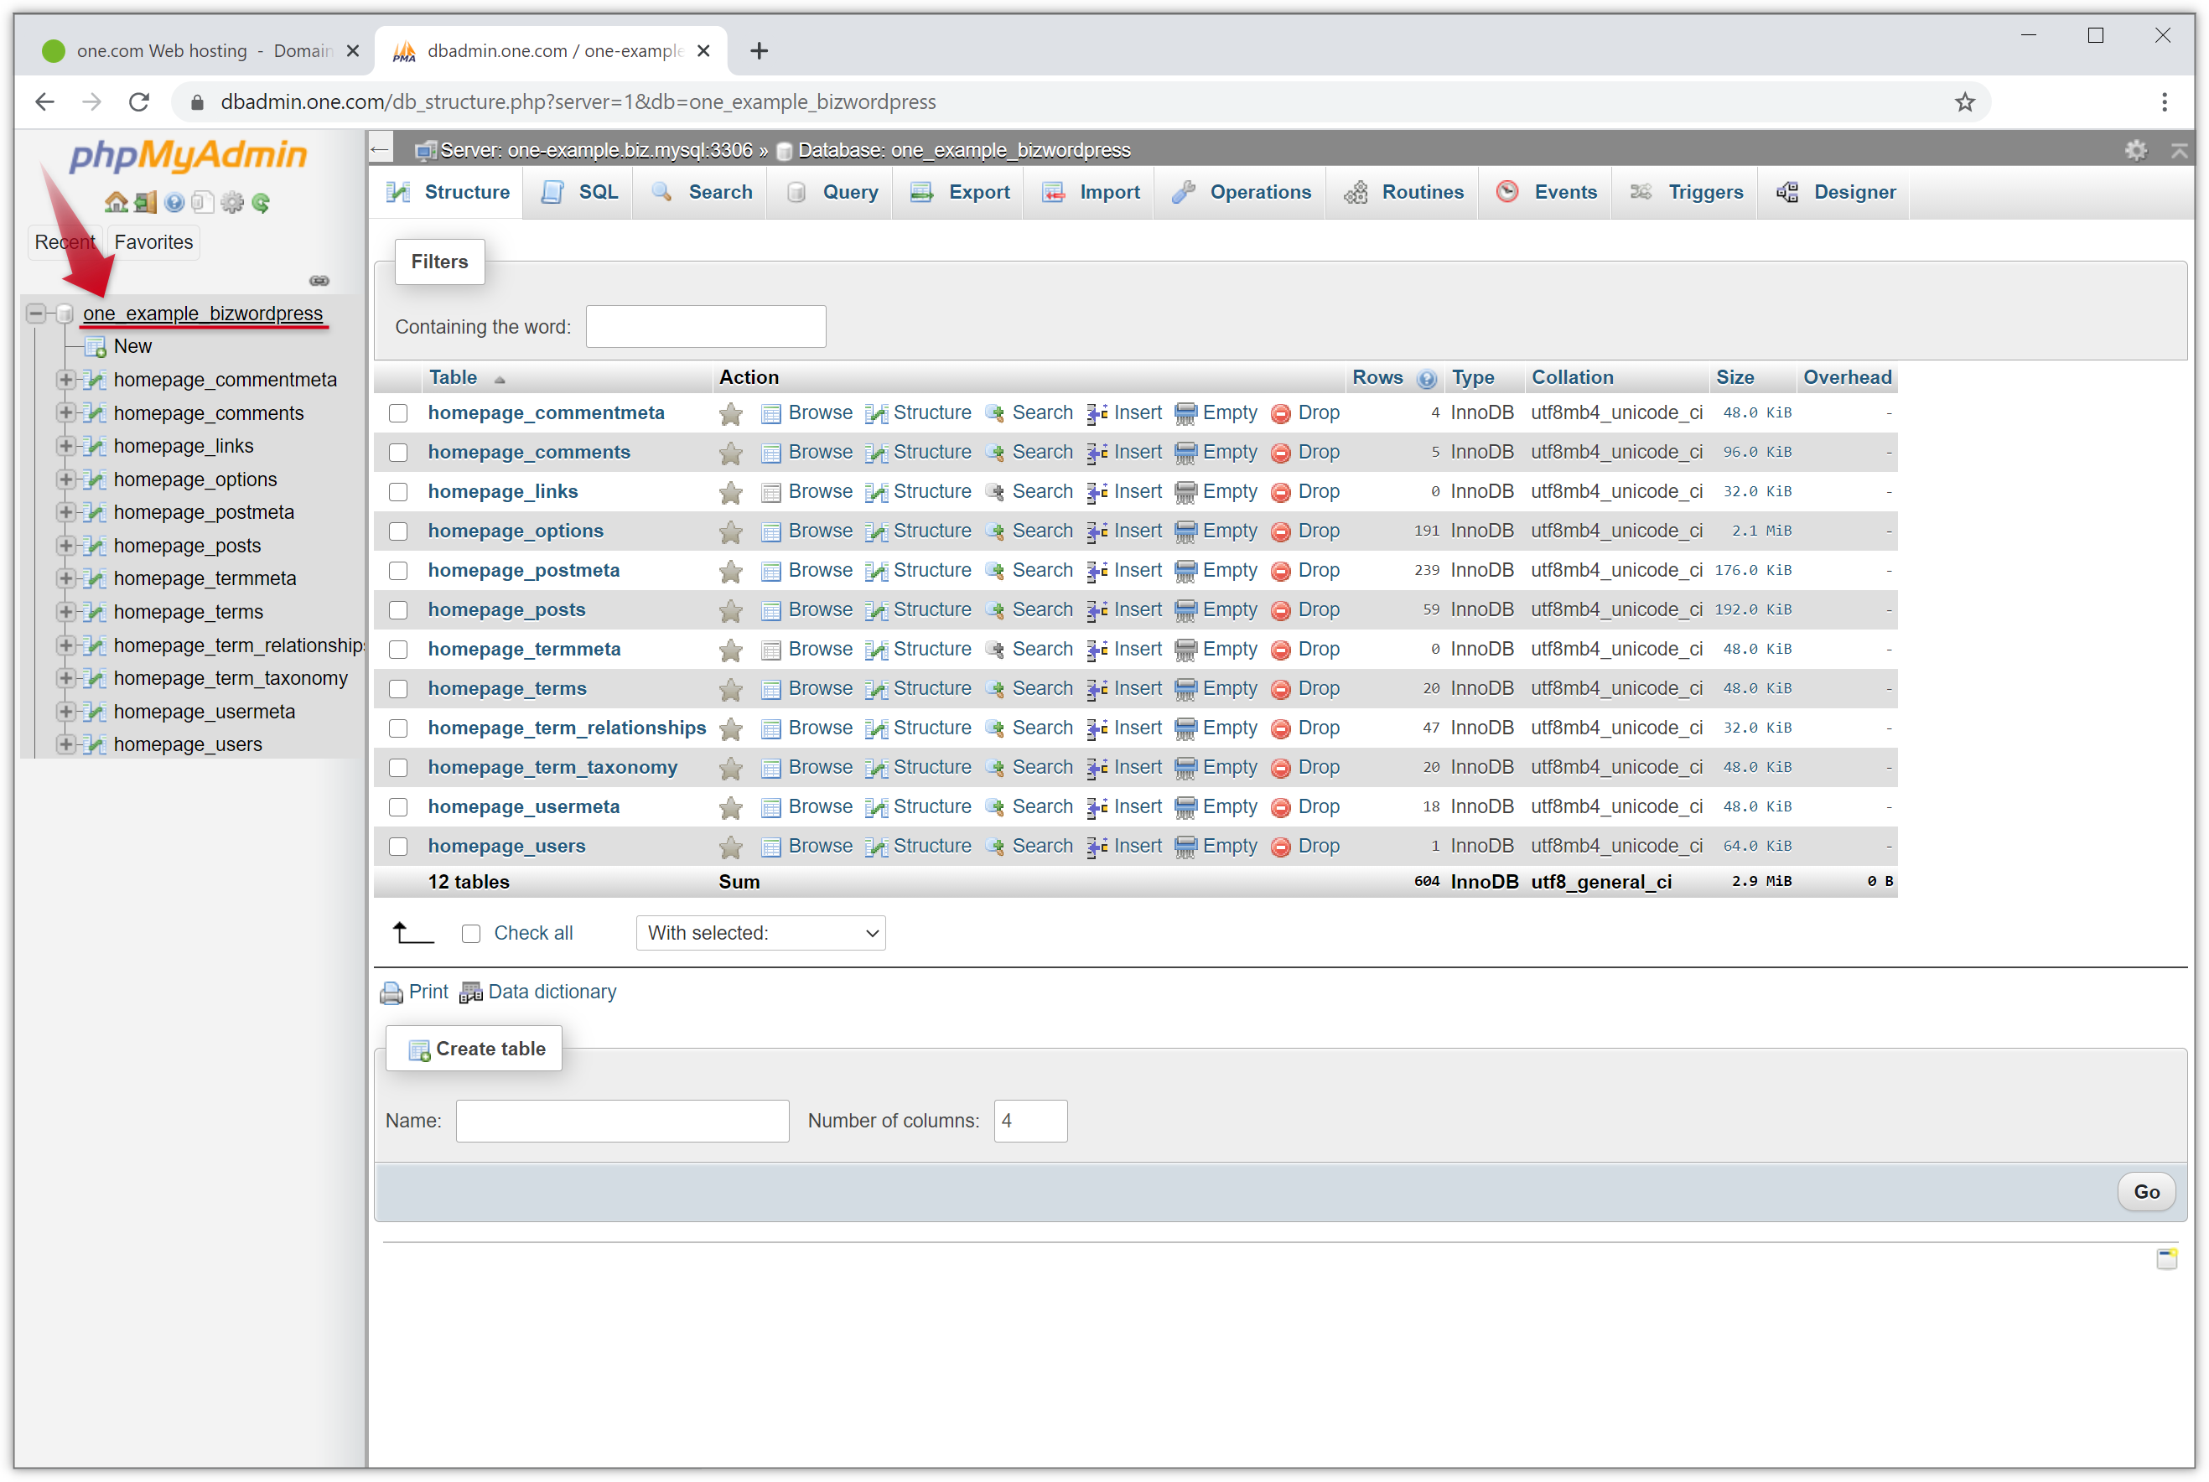Image resolution: width=2209 pixels, height=1482 pixels.
Task: Expand homepage_posts in left sidebar
Action: coord(63,546)
